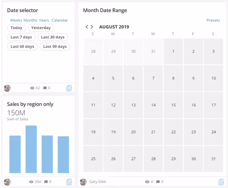Open author avatar on Date selector card
The image size is (228, 188).
(x=7, y=88)
